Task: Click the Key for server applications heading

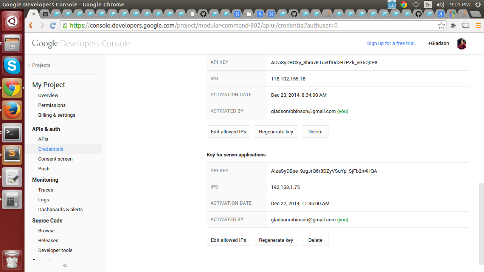Action: point(236,155)
